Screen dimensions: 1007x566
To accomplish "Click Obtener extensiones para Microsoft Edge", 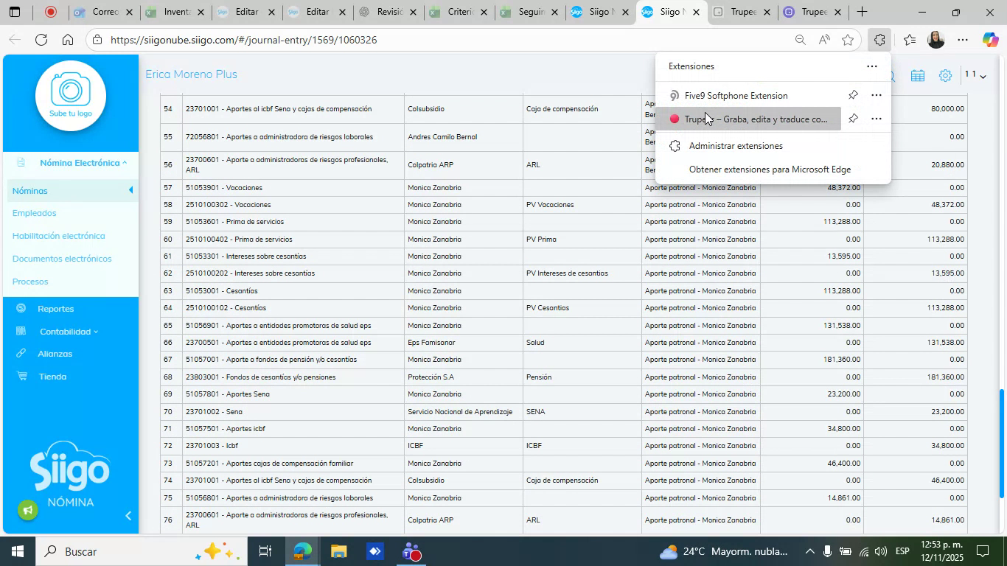I will tap(770, 170).
